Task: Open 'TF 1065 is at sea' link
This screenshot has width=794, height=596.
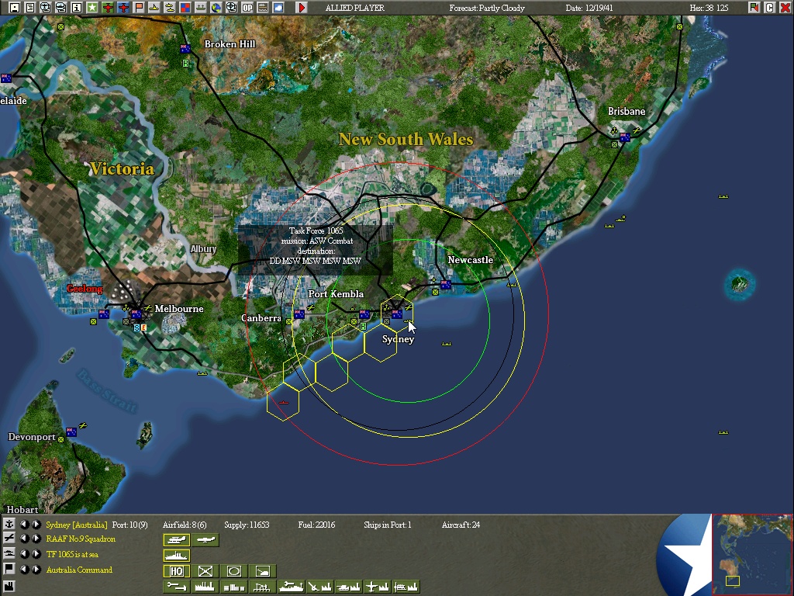Action: coord(72,554)
